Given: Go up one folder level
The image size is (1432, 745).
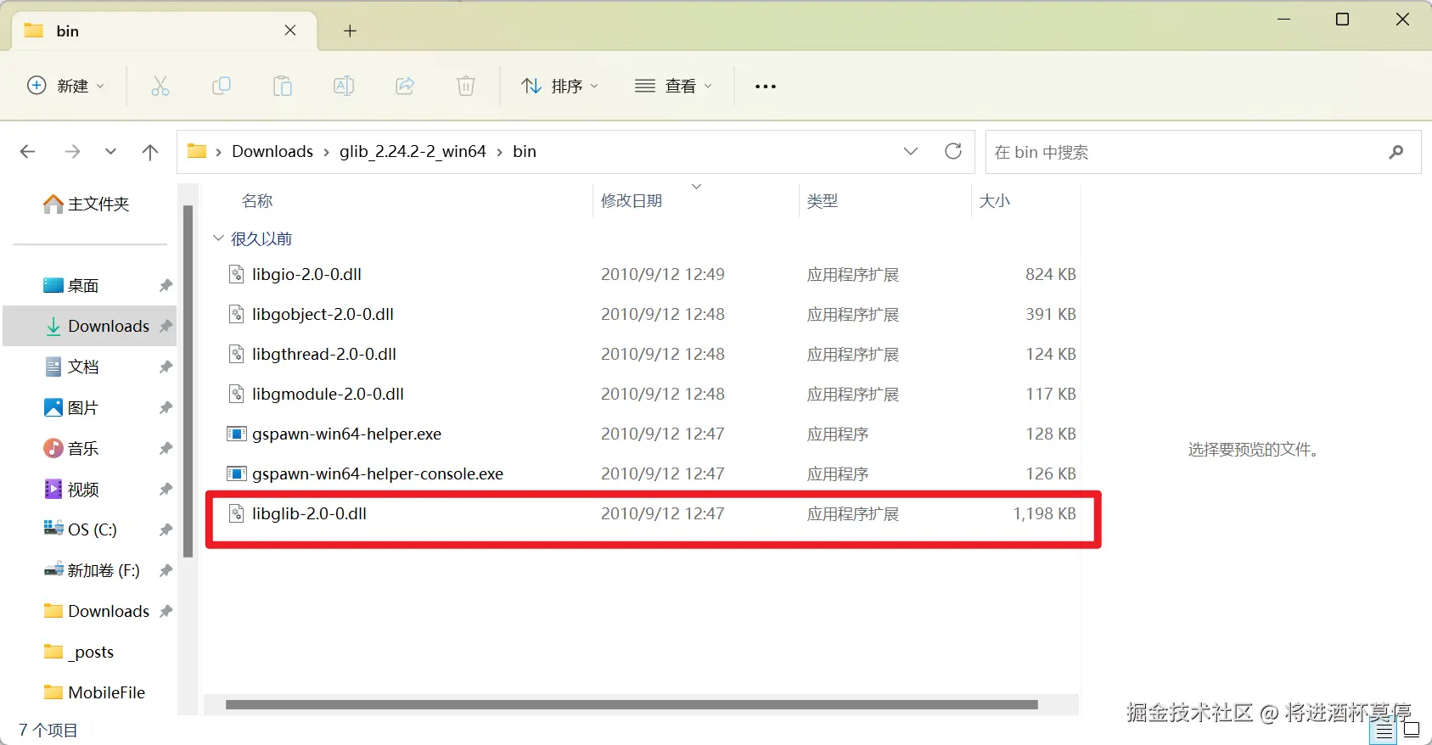Looking at the screenshot, I should click(x=150, y=152).
